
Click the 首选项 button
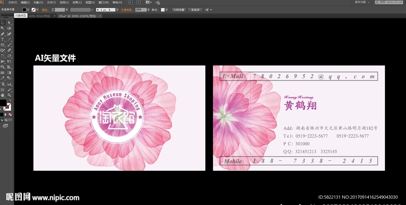[195, 10]
